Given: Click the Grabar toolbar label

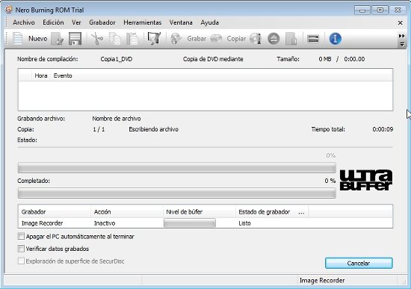Looking at the screenshot, I should pyautogui.click(x=197, y=39).
